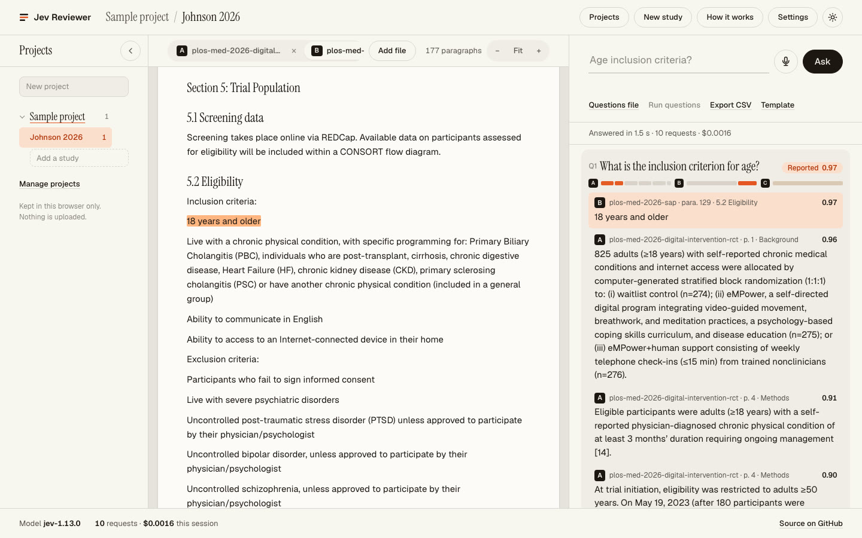Open result starting '825 adults (≥18 years)'
This screenshot has width=862, height=538.
[715, 307]
